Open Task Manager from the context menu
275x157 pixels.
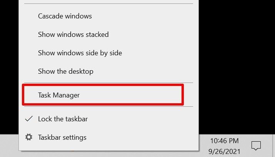click(x=58, y=95)
